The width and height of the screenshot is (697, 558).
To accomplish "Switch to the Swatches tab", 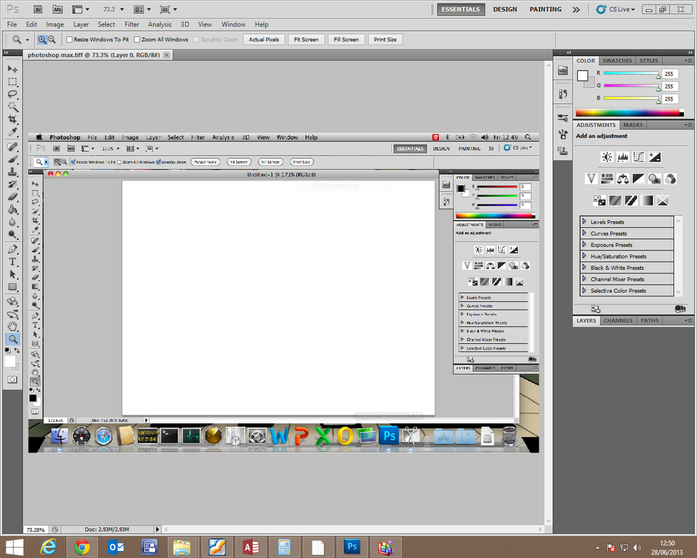I will [x=617, y=61].
